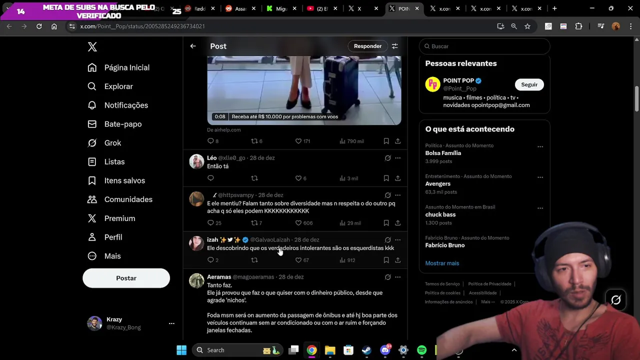Open more options on @httpsvampy comment
The width and height of the screenshot is (640, 360).
398,195
